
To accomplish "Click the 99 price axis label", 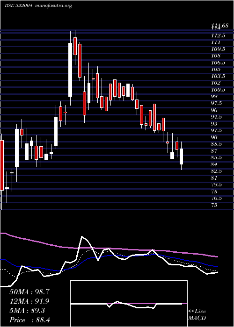I will pyautogui.click(x=214, y=97).
